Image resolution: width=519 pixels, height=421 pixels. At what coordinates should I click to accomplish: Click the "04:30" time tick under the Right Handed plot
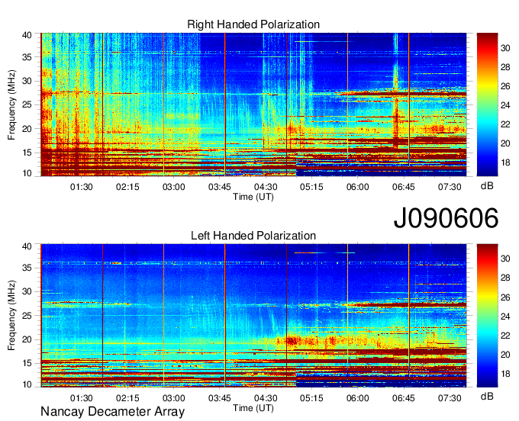(266, 187)
